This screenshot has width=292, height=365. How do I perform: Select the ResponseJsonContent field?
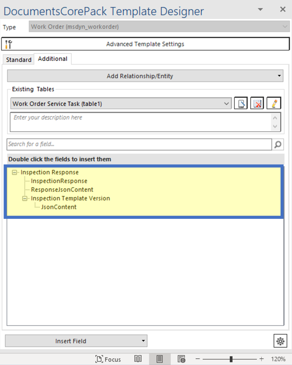click(62, 190)
